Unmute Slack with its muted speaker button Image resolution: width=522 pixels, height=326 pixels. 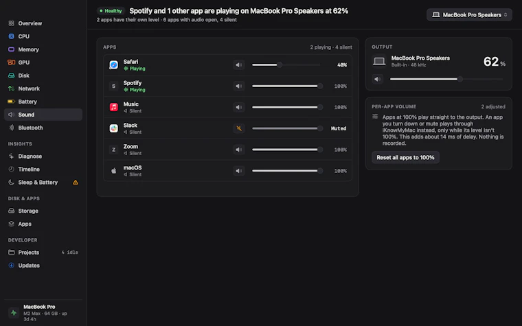point(239,128)
